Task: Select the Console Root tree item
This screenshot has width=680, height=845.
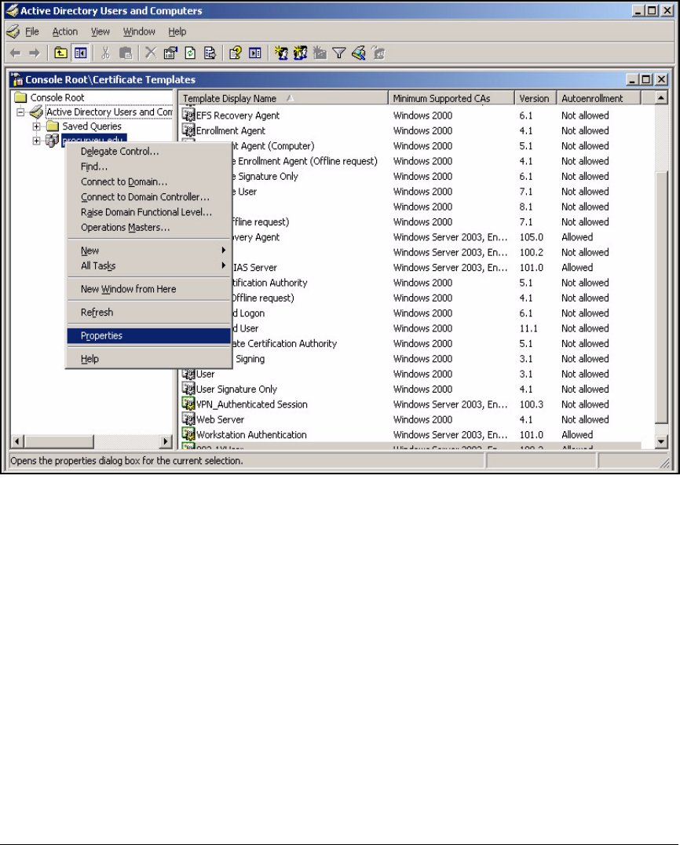Action: click(57, 97)
